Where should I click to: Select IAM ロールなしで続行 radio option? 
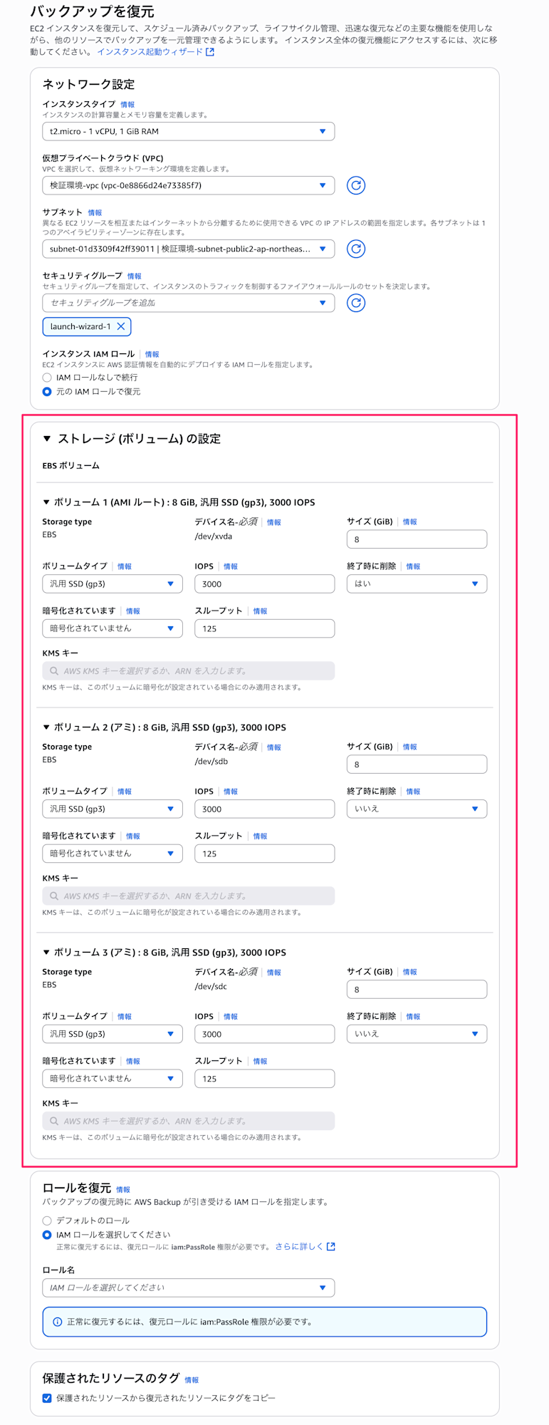coord(47,378)
